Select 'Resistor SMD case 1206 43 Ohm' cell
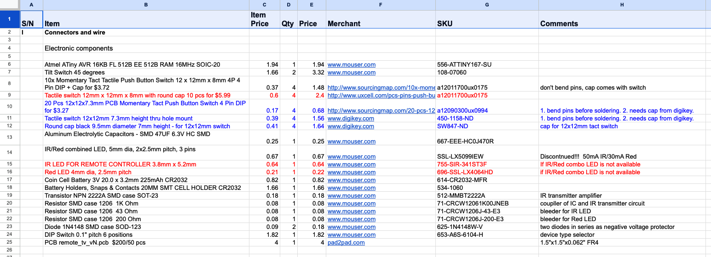 (146, 211)
